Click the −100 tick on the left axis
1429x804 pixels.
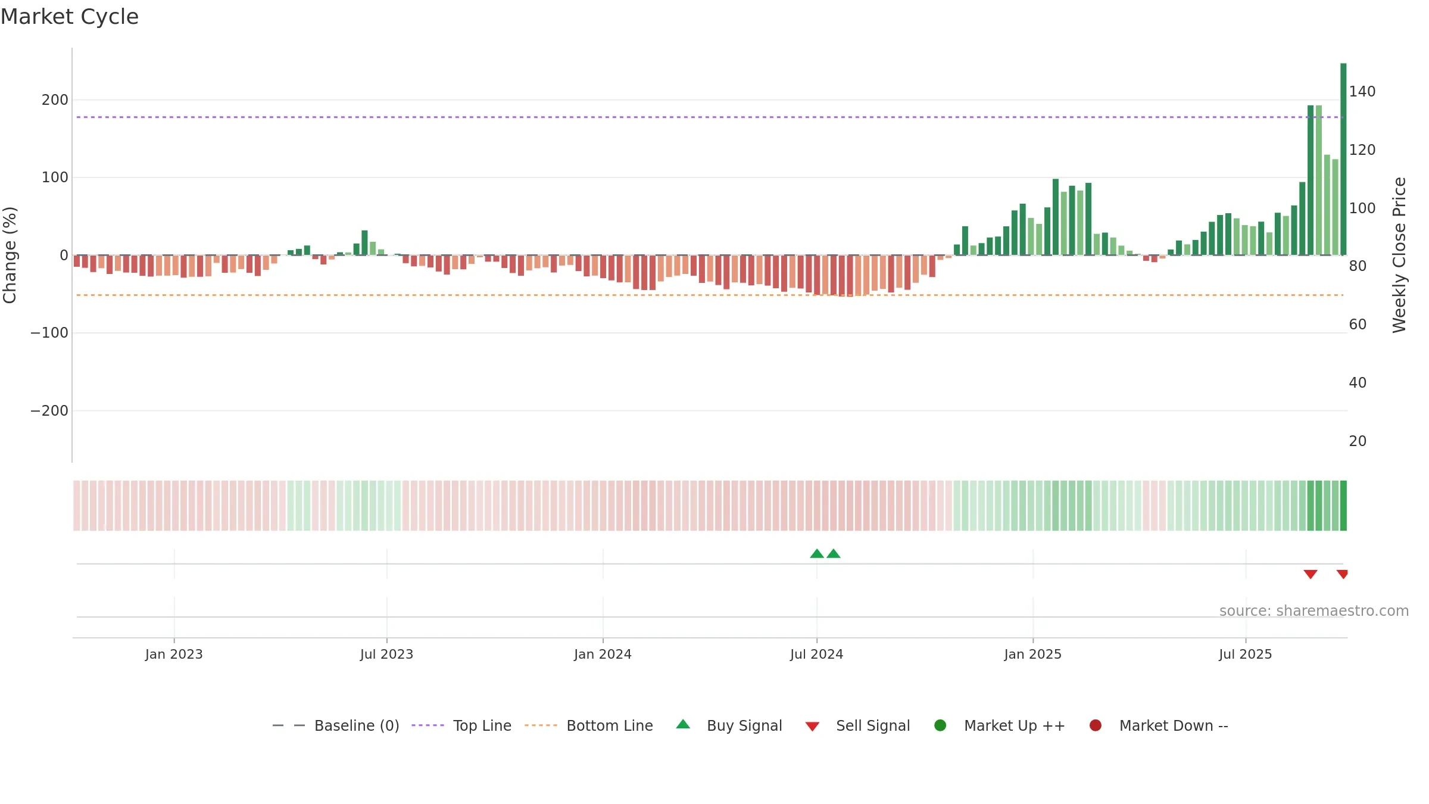click(49, 332)
